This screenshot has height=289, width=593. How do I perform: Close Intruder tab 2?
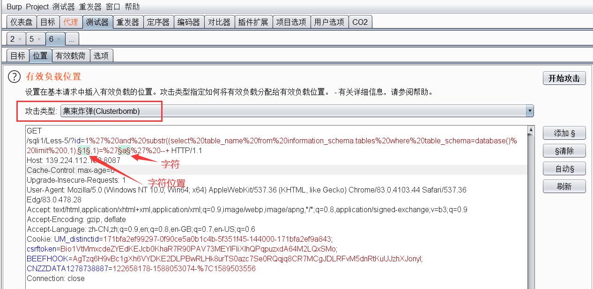pyautogui.click(x=20, y=39)
